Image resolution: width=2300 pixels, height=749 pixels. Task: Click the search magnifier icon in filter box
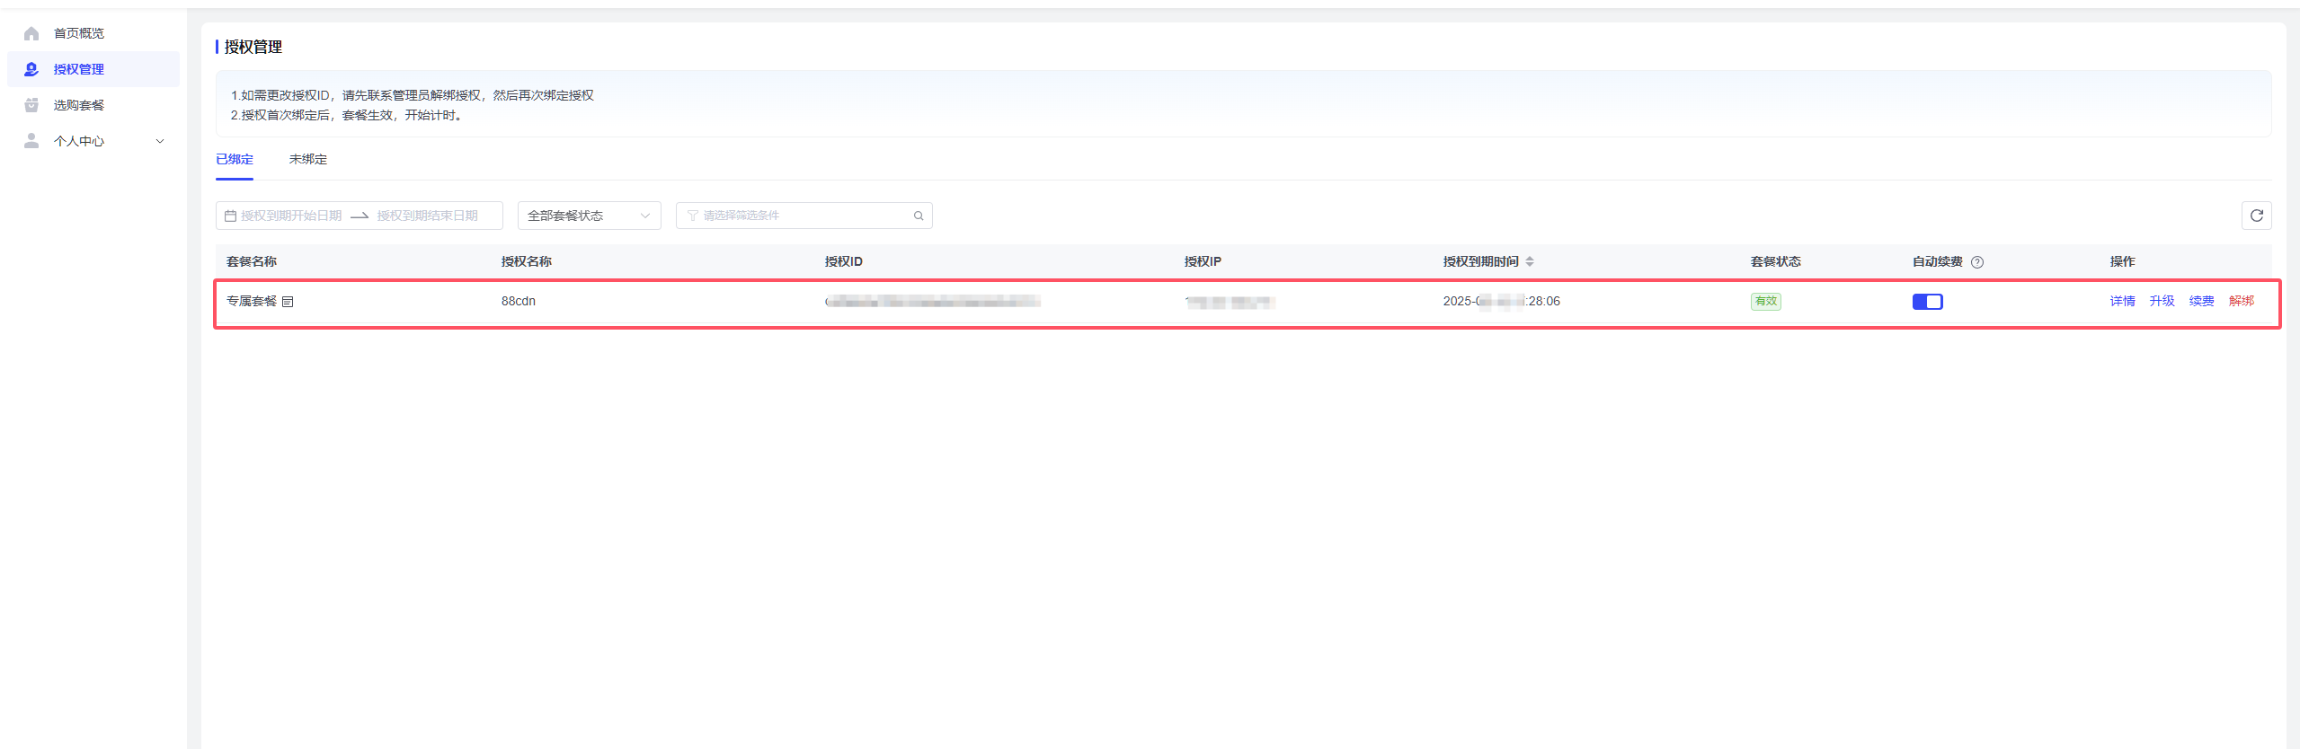coord(919,216)
